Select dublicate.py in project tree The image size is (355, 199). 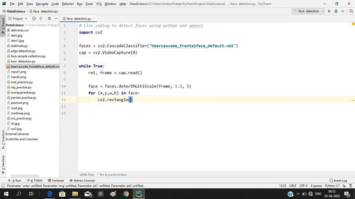pos(19,46)
